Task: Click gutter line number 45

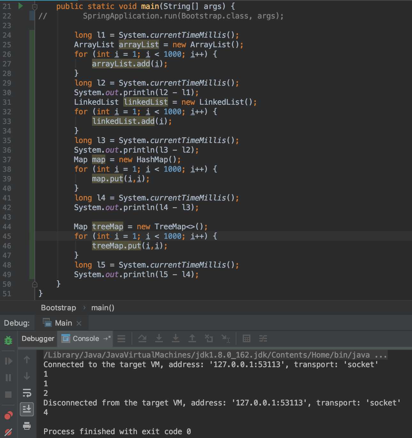Action: tap(7, 236)
